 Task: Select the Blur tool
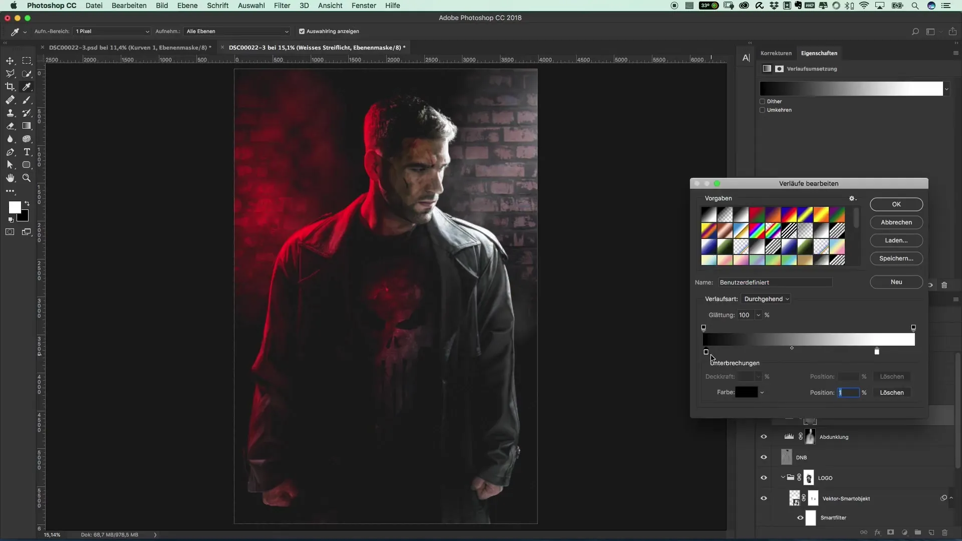pos(10,139)
